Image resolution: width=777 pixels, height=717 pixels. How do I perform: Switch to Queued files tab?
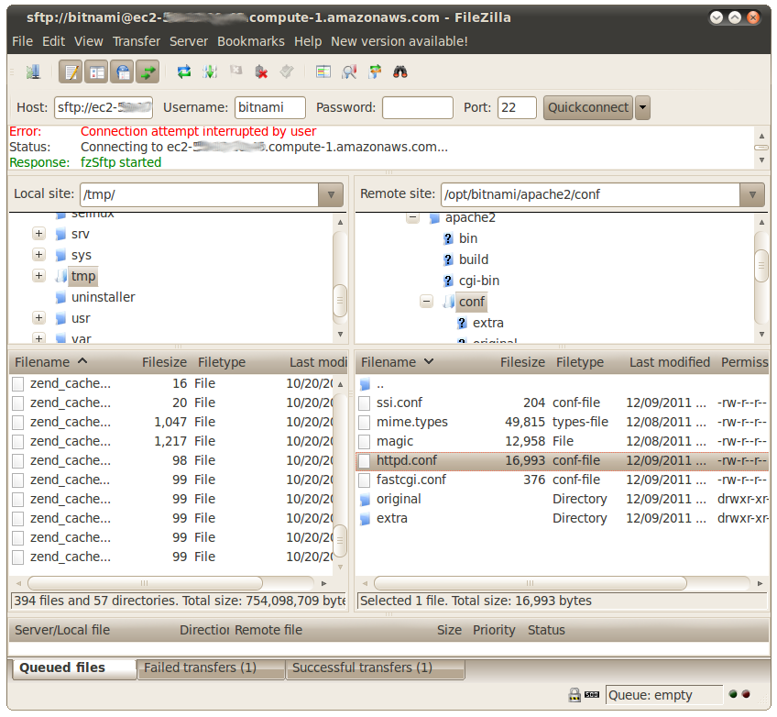tap(74, 668)
